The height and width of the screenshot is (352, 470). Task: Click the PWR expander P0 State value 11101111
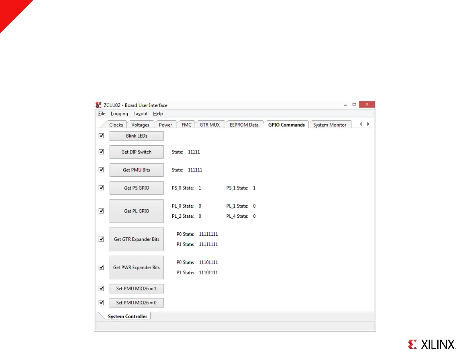[x=208, y=262]
